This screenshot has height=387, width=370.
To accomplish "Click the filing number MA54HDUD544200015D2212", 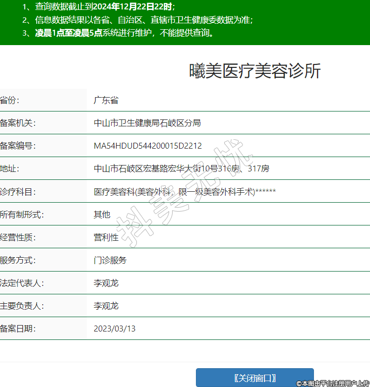I will click(x=148, y=146).
